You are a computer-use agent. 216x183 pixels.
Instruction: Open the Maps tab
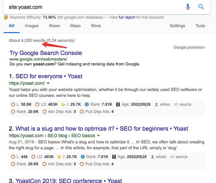click(x=75, y=26)
